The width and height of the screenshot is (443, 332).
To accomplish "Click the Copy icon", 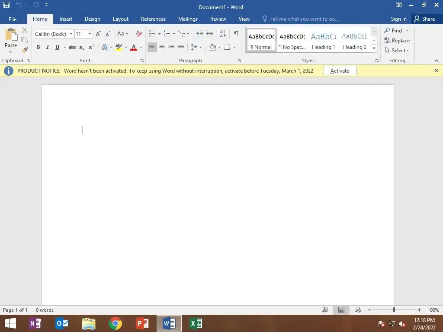I will coord(25,40).
